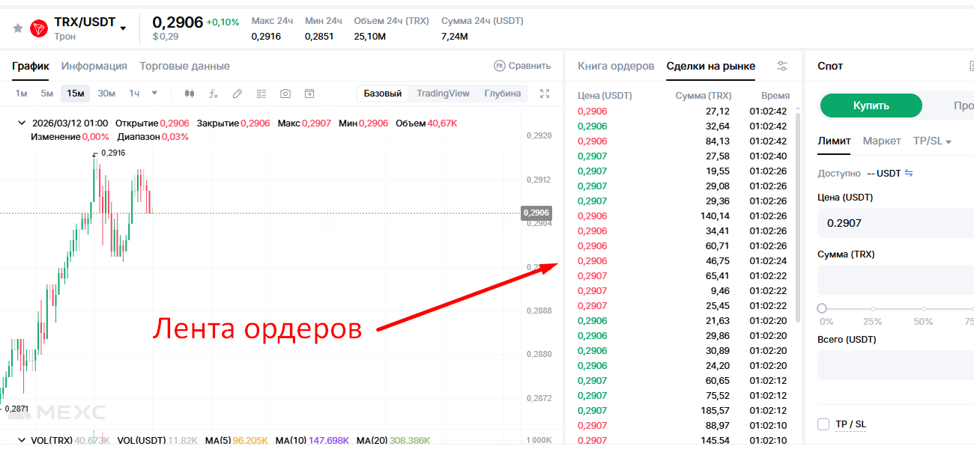Open the TRX/USDT pair selector dropdown

[123, 28]
